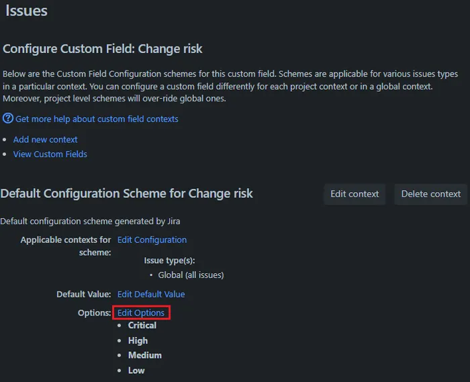
Task: Select the 'High' option entry
Action: pos(138,341)
